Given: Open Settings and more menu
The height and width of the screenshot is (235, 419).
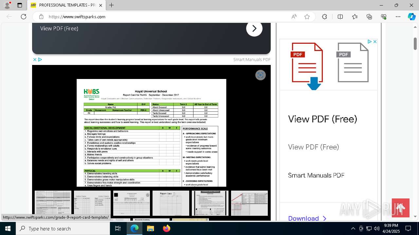Looking at the screenshot, I should click(x=398, y=17).
